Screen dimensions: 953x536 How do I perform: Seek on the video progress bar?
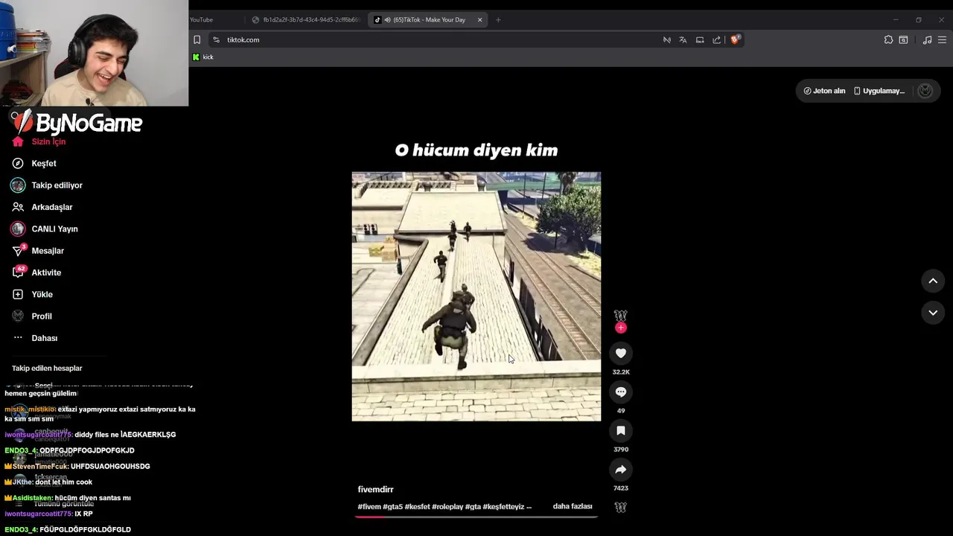[476, 516]
